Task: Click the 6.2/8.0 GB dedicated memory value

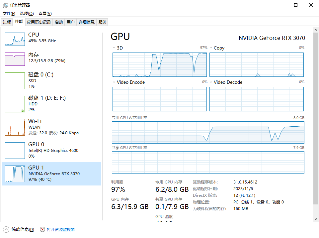Action: coord(172,189)
